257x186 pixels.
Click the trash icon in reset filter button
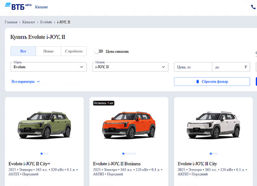click(x=198, y=82)
